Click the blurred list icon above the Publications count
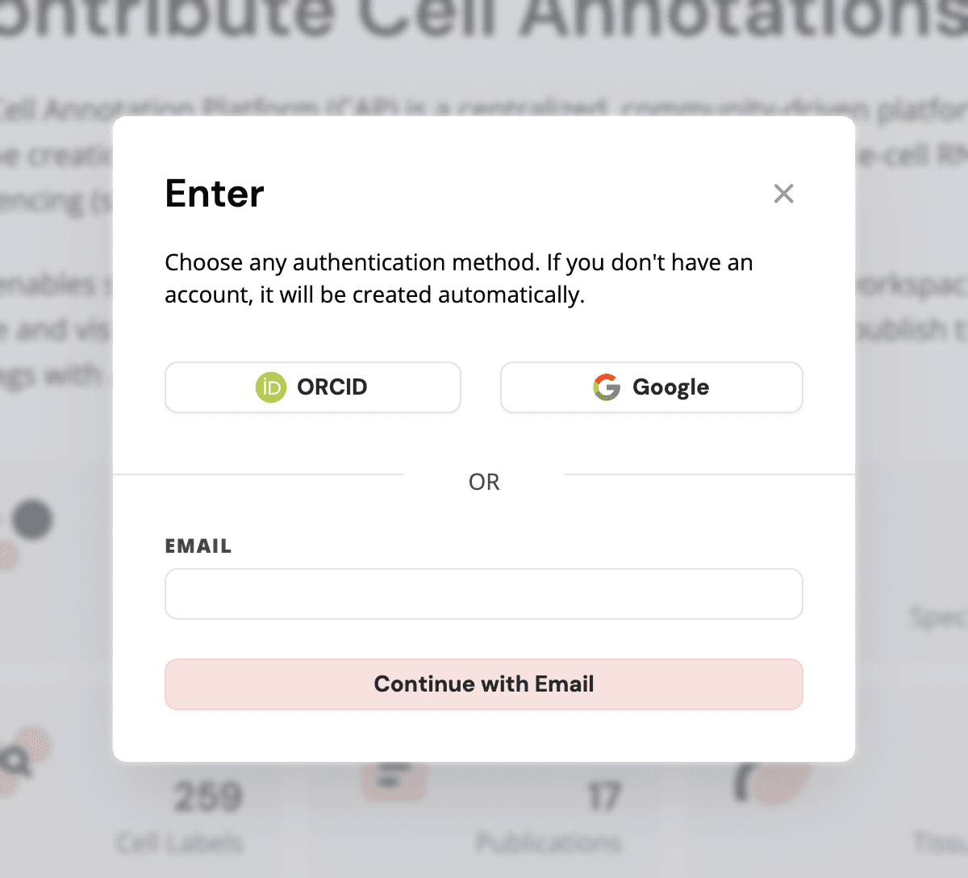This screenshot has height=878, width=968. pyautogui.click(x=394, y=776)
